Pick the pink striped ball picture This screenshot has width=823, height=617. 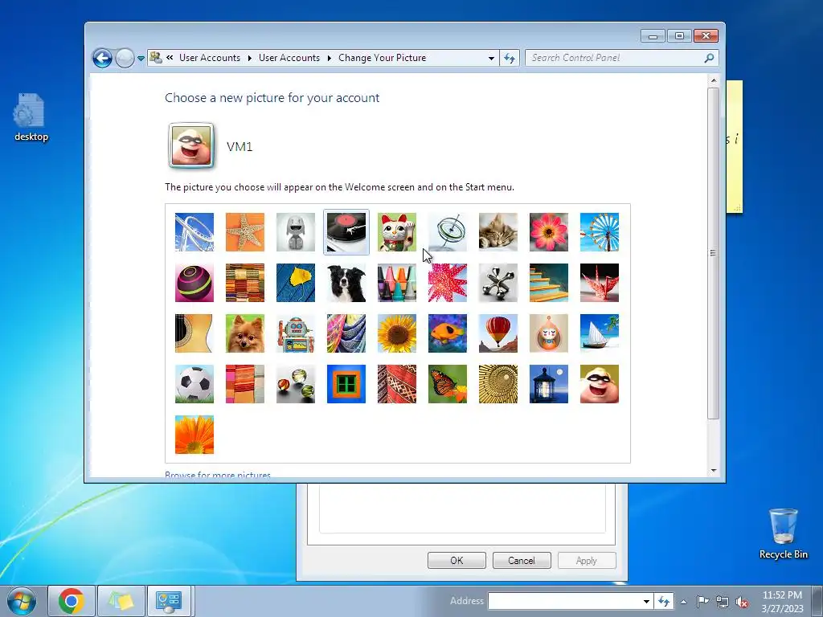click(x=194, y=283)
